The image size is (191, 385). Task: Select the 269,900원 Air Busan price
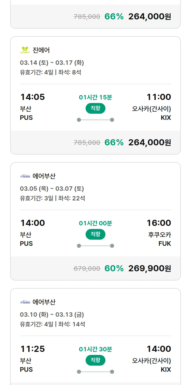[149, 268]
